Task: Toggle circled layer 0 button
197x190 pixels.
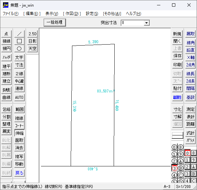Action: (x=174, y=147)
